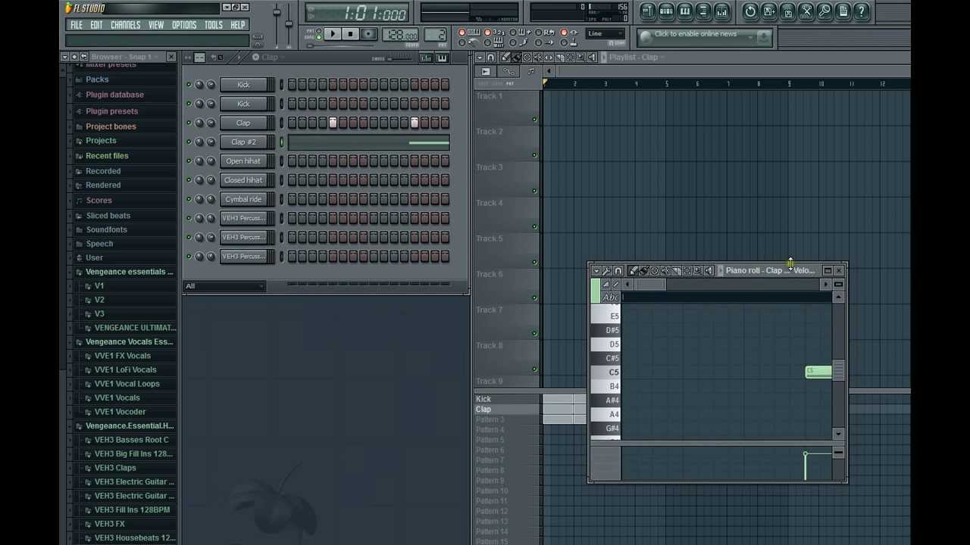This screenshot has height=545, width=970.
Task: Open piano roll menu arrow
Action: (x=596, y=270)
